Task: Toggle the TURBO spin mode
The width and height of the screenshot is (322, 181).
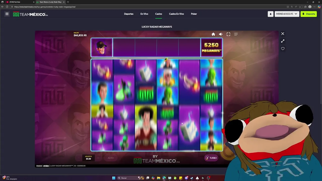Action: 211,158
